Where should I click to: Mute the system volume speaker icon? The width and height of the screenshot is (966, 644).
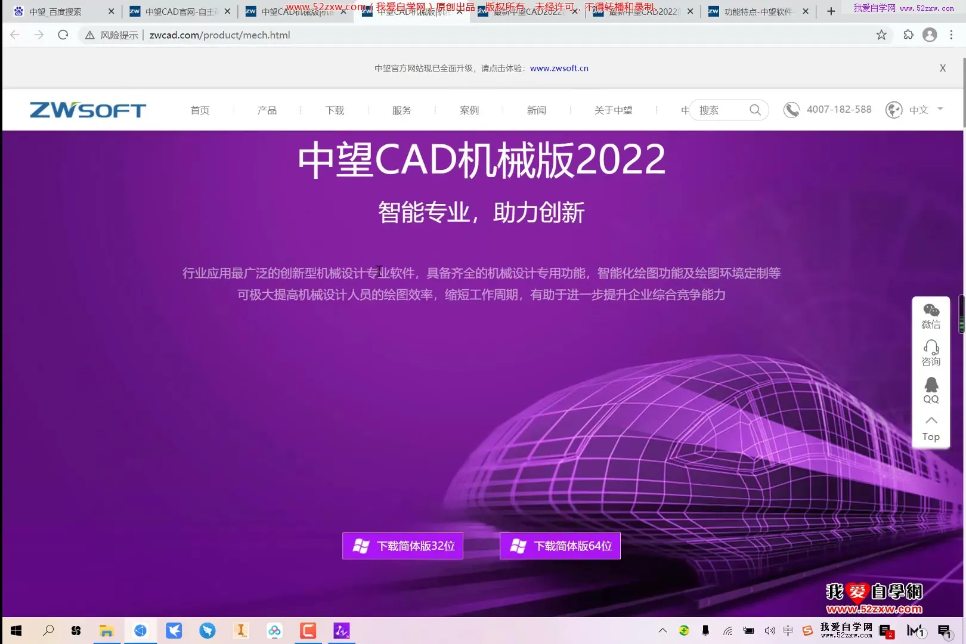769,630
